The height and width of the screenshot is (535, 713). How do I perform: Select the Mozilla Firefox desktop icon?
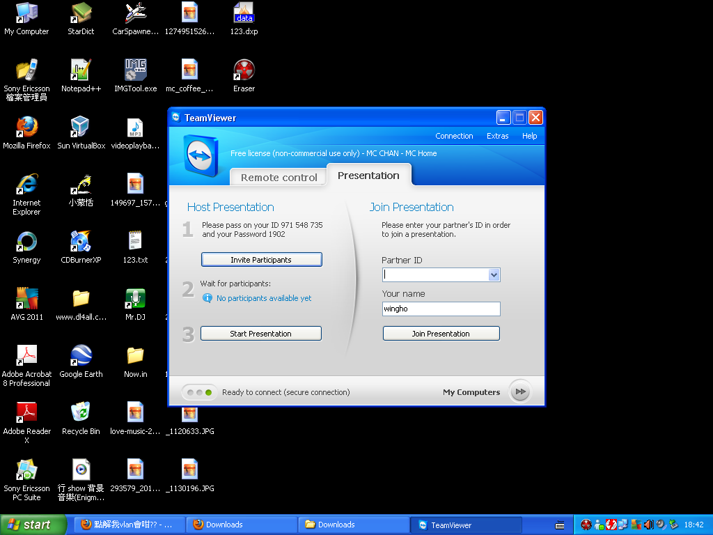[x=26, y=127]
